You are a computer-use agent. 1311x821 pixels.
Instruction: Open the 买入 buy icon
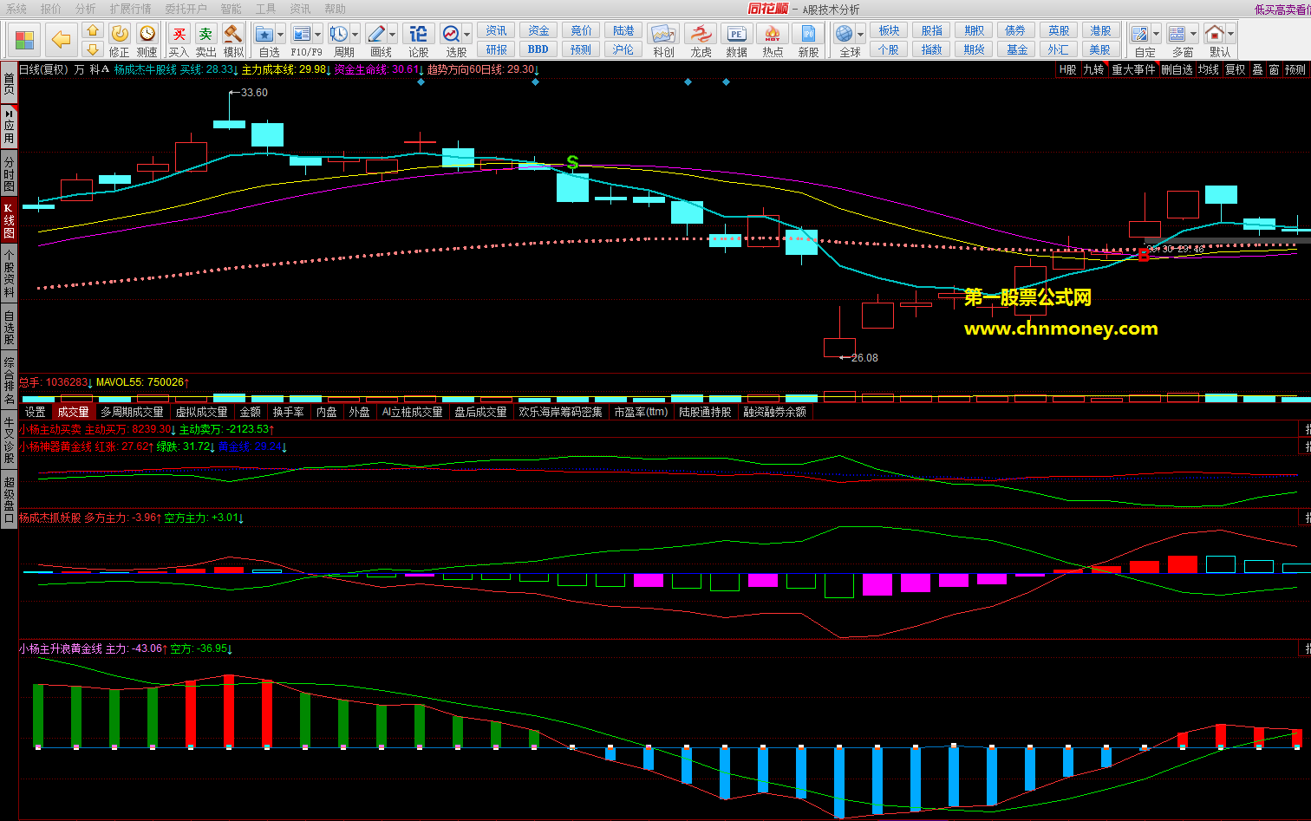click(179, 33)
